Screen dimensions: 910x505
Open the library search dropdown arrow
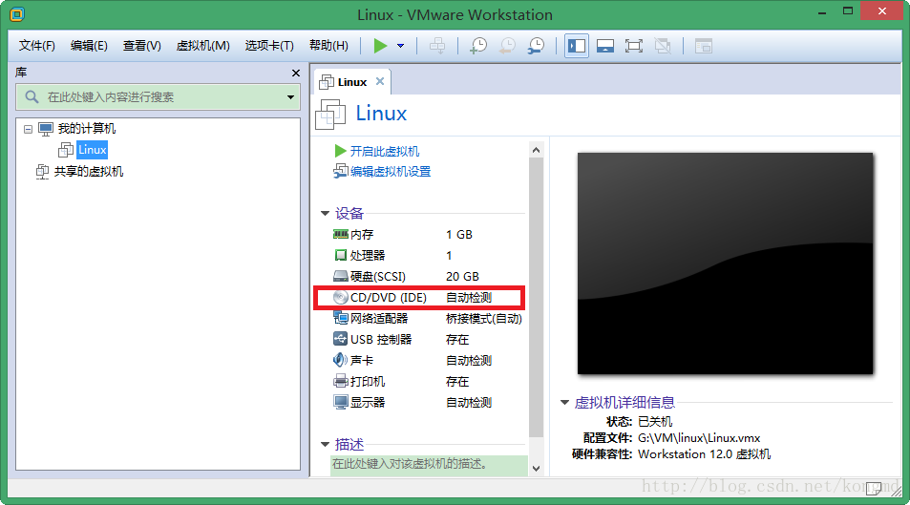pyautogui.click(x=290, y=97)
